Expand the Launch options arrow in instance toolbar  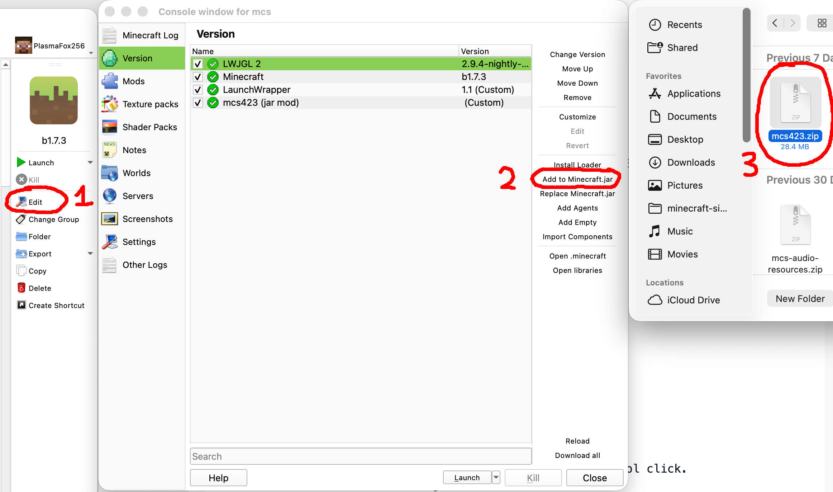click(90, 162)
